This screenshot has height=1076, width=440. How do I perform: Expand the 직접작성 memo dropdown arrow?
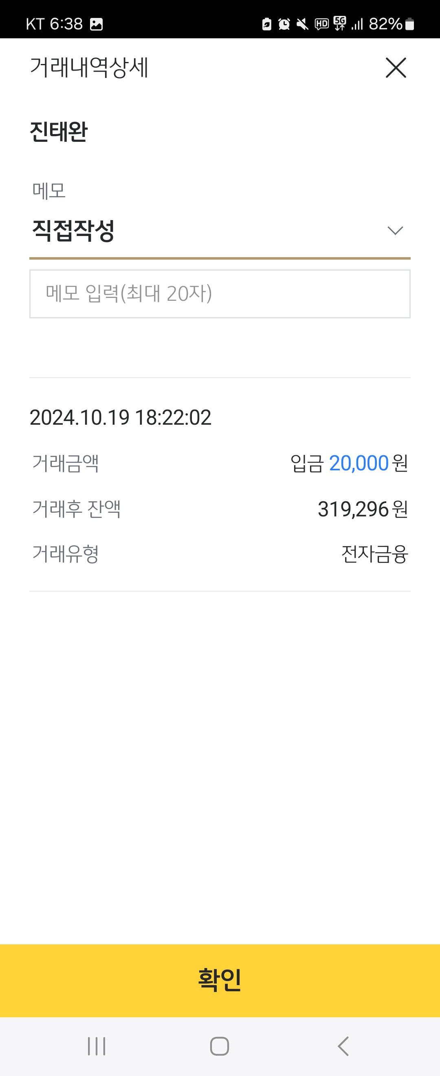[x=395, y=231]
